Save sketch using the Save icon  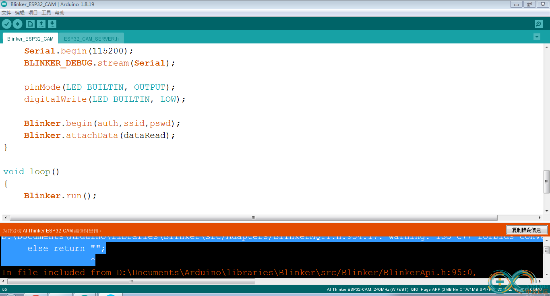click(x=52, y=24)
